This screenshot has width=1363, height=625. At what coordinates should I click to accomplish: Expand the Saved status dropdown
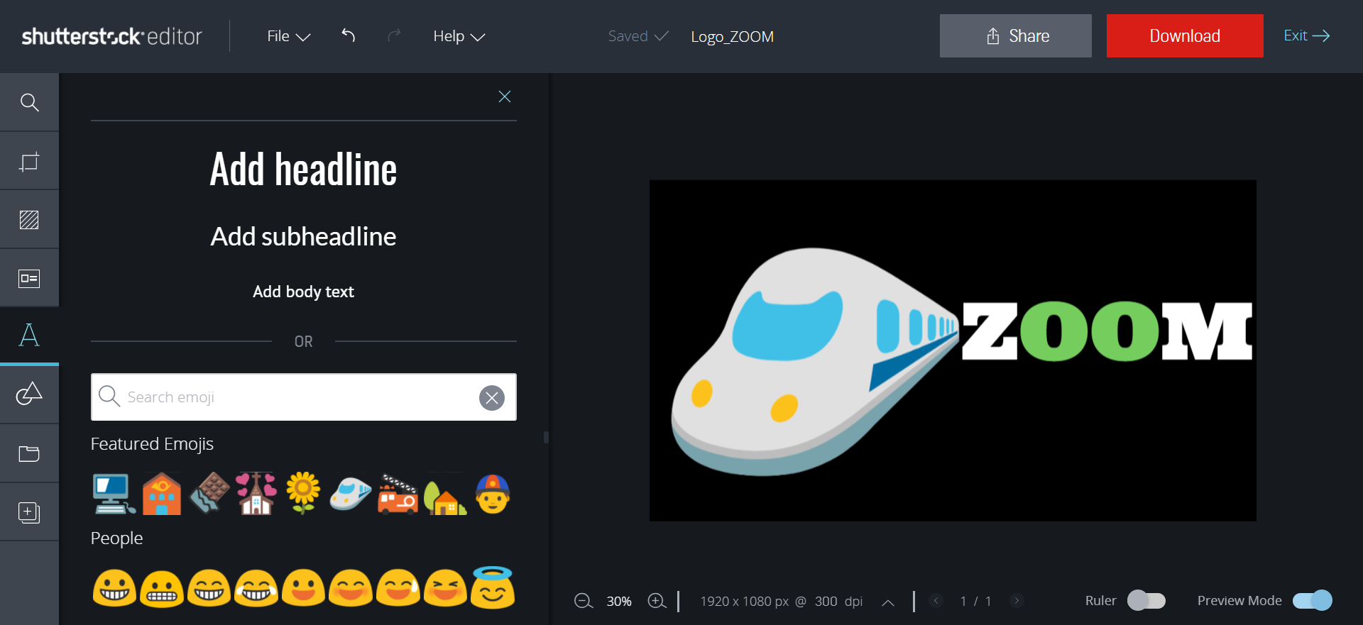coord(637,36)
